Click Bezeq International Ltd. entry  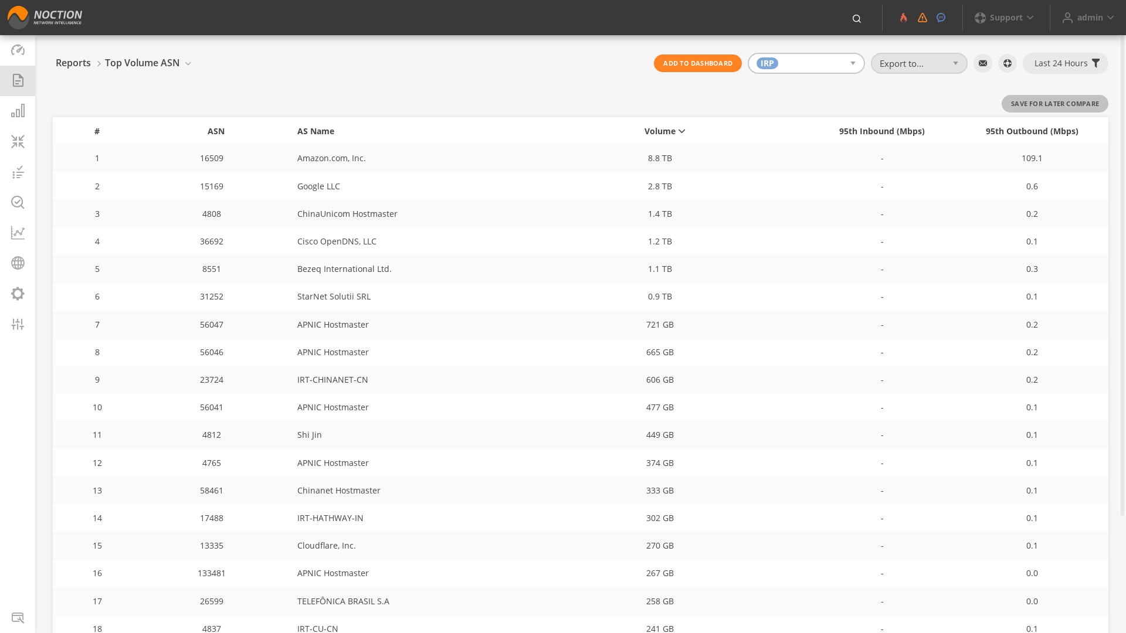[344, 269]
